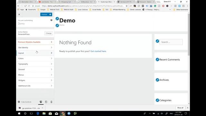
Task: Publish the customizer changes
Action: [44, 15]
